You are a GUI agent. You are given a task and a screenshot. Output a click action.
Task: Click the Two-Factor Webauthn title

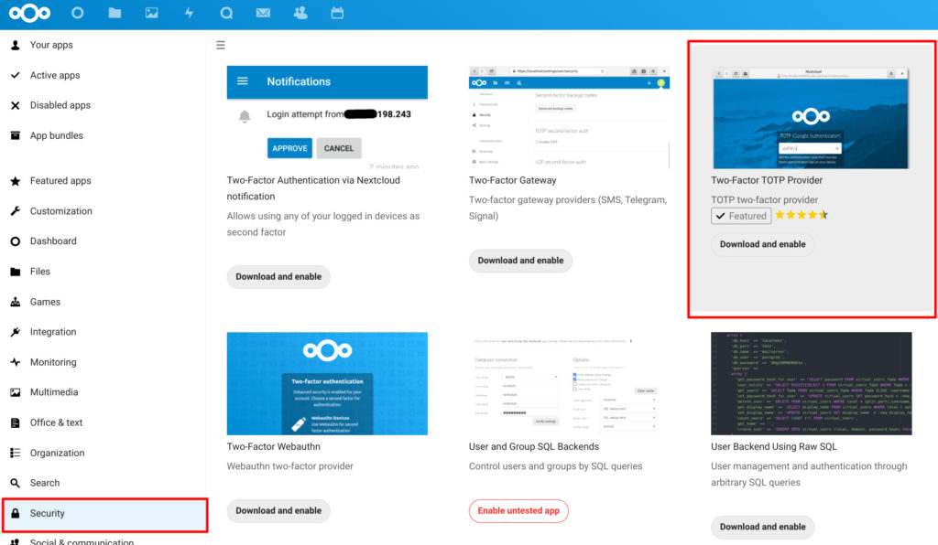[273, 446]
